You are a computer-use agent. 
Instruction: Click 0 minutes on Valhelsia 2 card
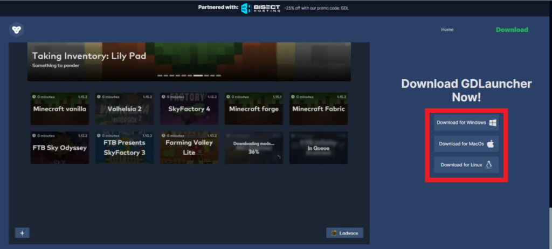pyautogui.click(x=111, y=96)
